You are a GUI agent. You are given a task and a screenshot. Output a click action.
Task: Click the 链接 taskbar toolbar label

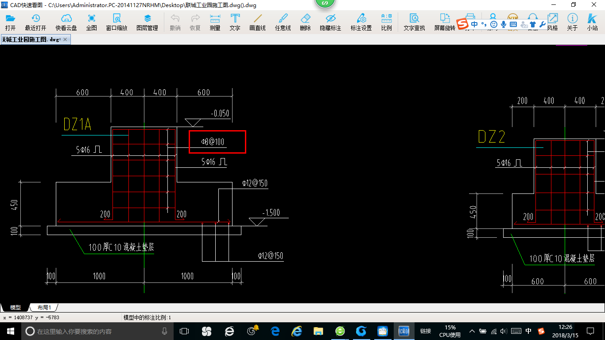pyautogui.click(x=426, y=331)
